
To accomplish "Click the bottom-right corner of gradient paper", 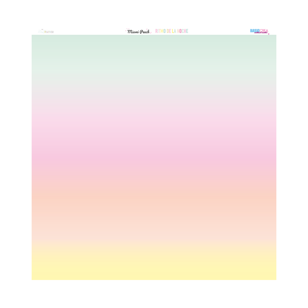I will click(x=276, y=279).
